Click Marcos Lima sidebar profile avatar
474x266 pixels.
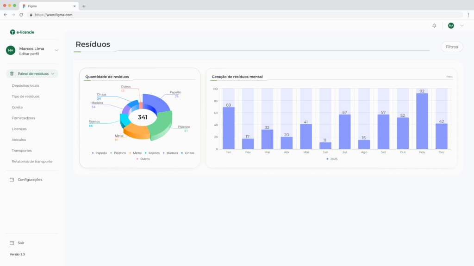pos(11,50)
